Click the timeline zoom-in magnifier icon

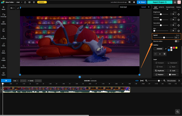tap(164, 81)
